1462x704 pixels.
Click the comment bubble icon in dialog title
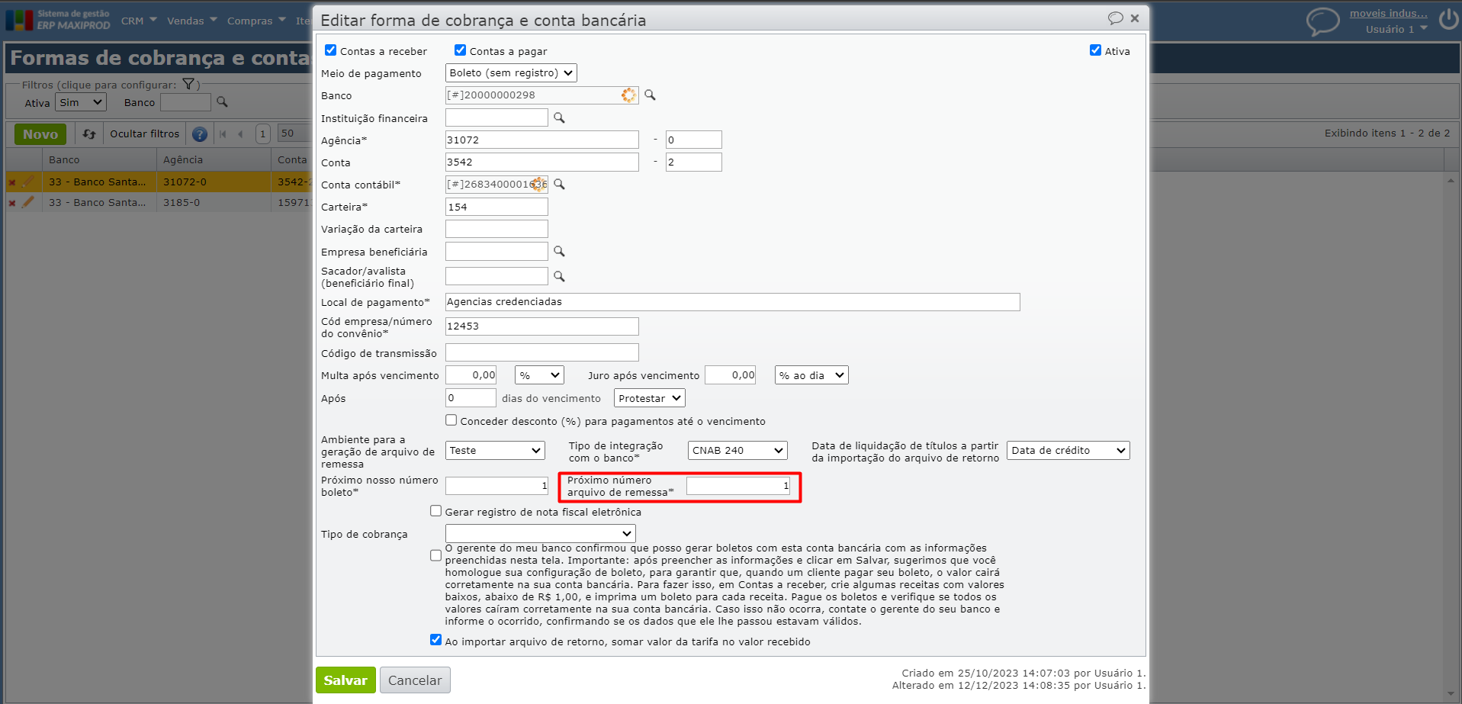click(x=1115, y=18)
